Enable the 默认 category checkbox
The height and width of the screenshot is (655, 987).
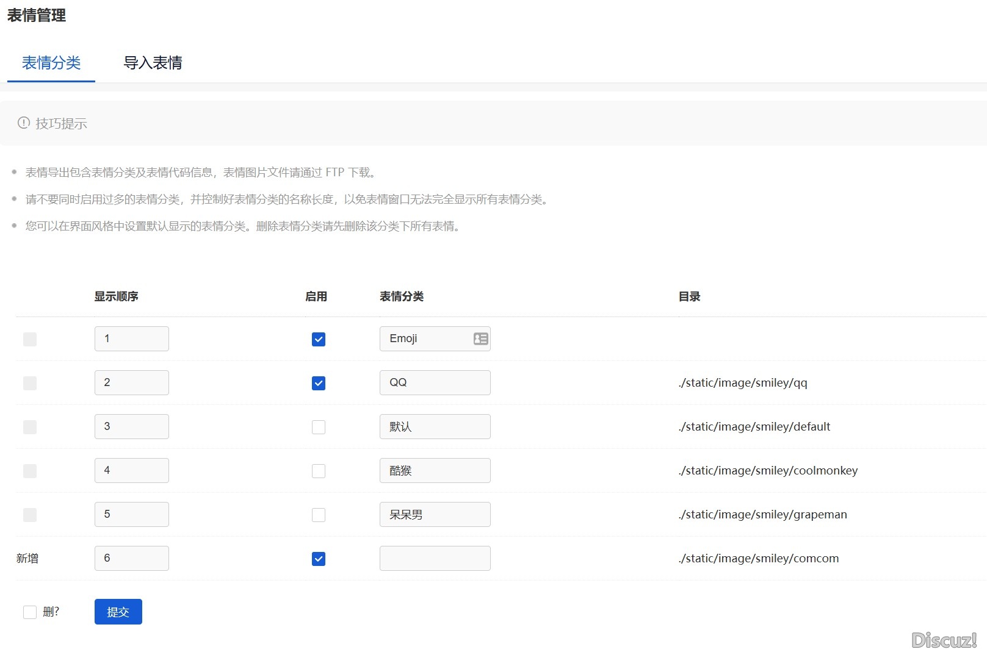(318, 427)
